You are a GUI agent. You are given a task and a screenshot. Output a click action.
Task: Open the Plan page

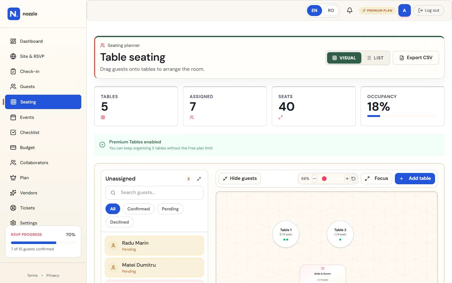43,178
